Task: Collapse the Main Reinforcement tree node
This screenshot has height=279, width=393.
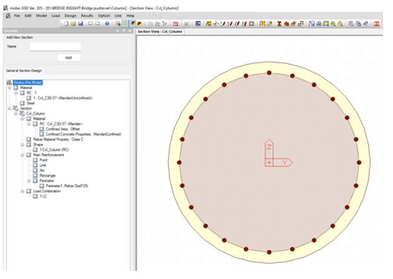Action: [21, 154]
